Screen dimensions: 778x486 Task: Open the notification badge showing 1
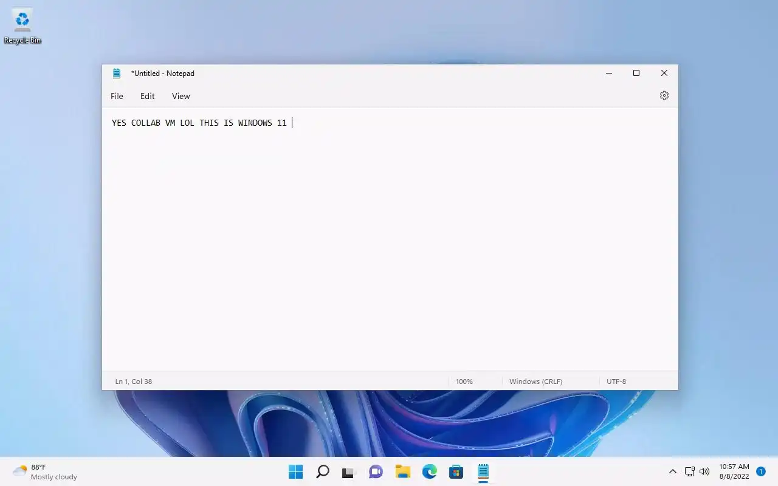[x=760, y=471]
